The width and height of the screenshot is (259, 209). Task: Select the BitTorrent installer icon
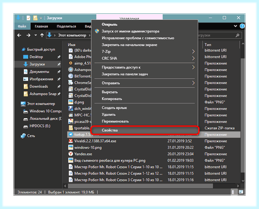coord(71,76)
